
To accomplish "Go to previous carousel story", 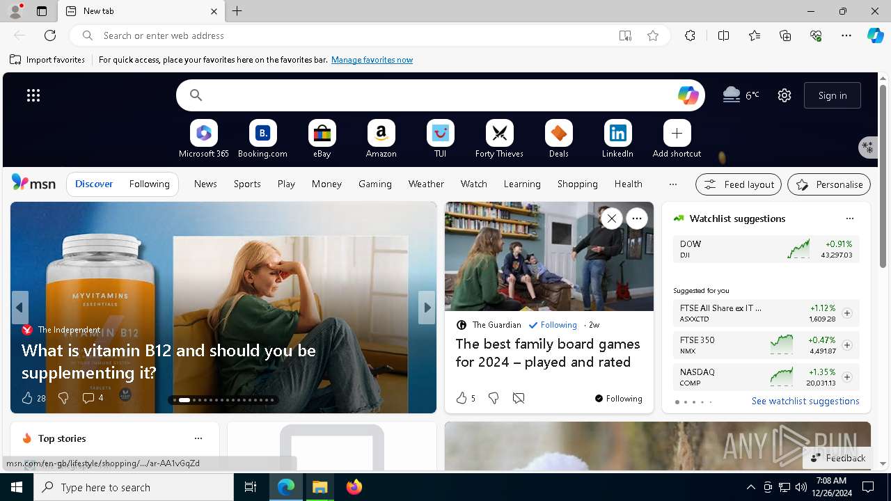I will pyautogui.click(x=20, y=308).
